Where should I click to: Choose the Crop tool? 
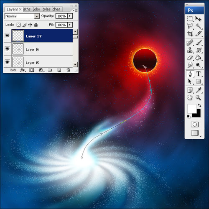tap(190, 33)
